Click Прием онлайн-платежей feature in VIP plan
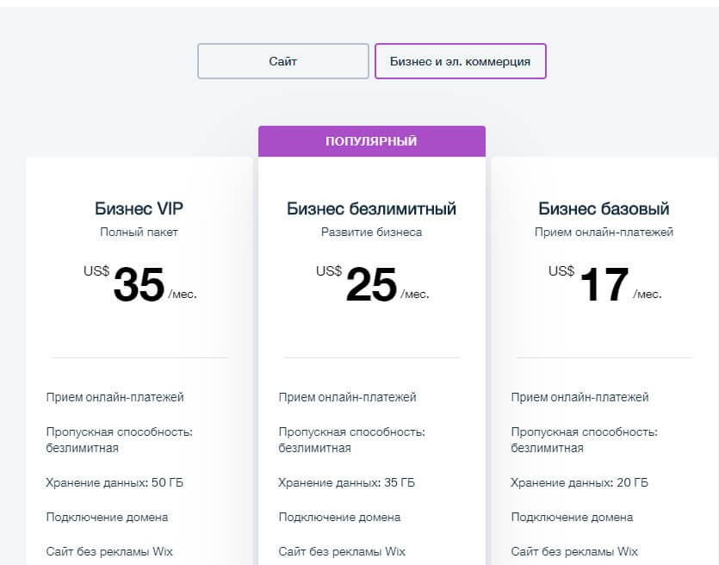719x565 pixels. pyautogui.click(x=115, y=397)
